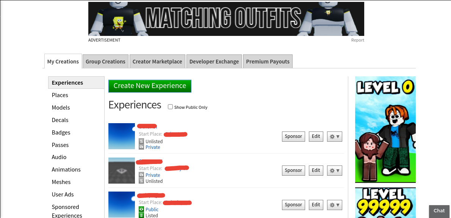Click the Listed text on the Public experience

(x=152, y=215)
